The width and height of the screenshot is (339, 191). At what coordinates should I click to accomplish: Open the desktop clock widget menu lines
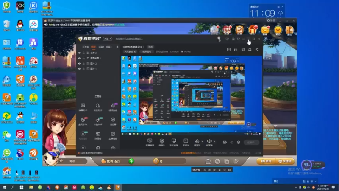point(278,7)
